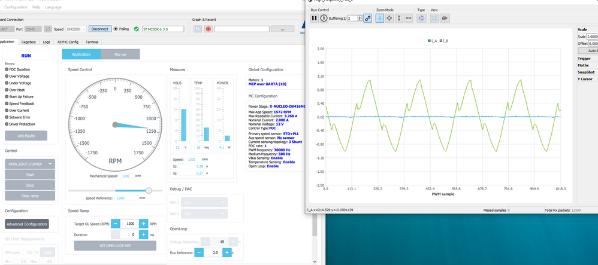
Task: Select the Polling radio button
Action: (116, 29)
